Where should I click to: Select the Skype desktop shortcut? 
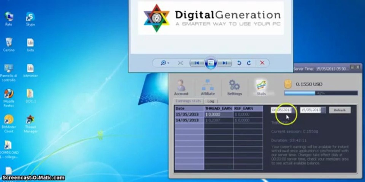click(30, 19)
